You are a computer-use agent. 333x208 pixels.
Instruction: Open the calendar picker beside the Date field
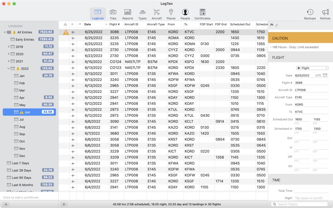(325, 75)
